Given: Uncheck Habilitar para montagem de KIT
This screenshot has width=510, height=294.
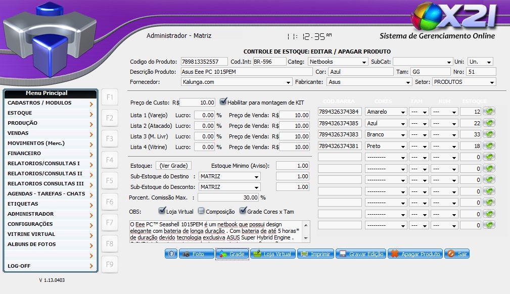Looking at the screenshot, I should coord(223,102).
